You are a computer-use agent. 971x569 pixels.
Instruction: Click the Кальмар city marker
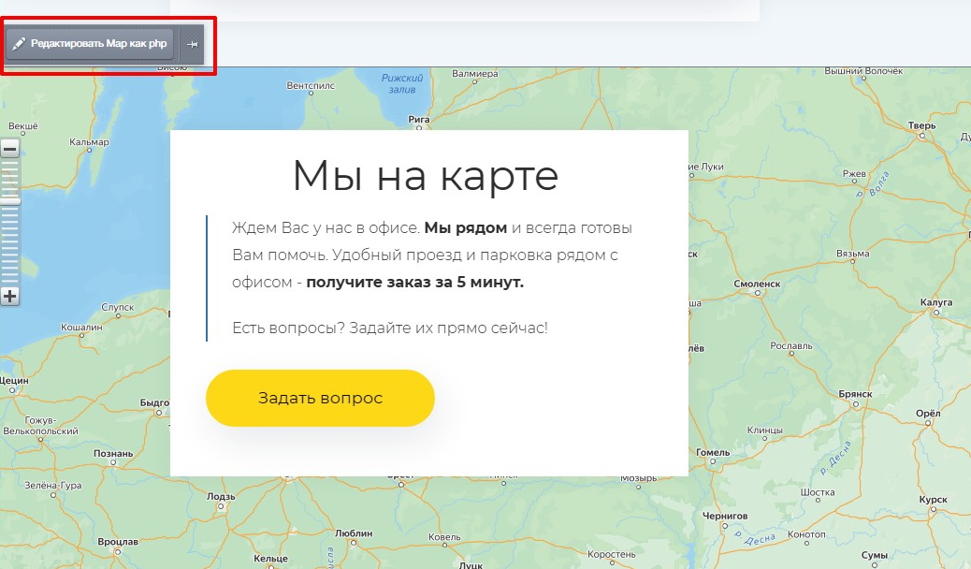pyautogui.click(x=89, y=153)
